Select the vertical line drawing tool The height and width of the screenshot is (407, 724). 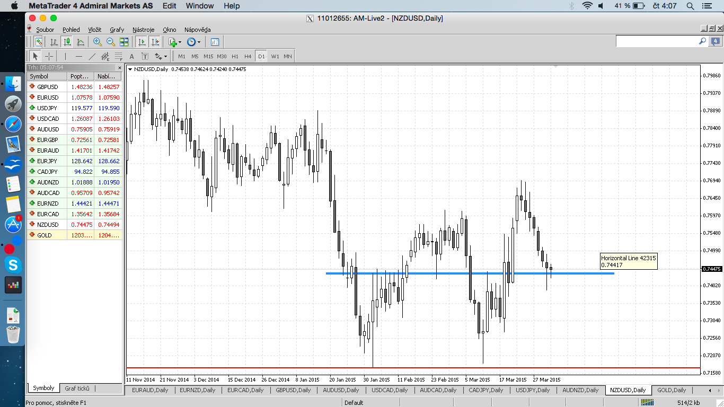(x=65, y=56)
